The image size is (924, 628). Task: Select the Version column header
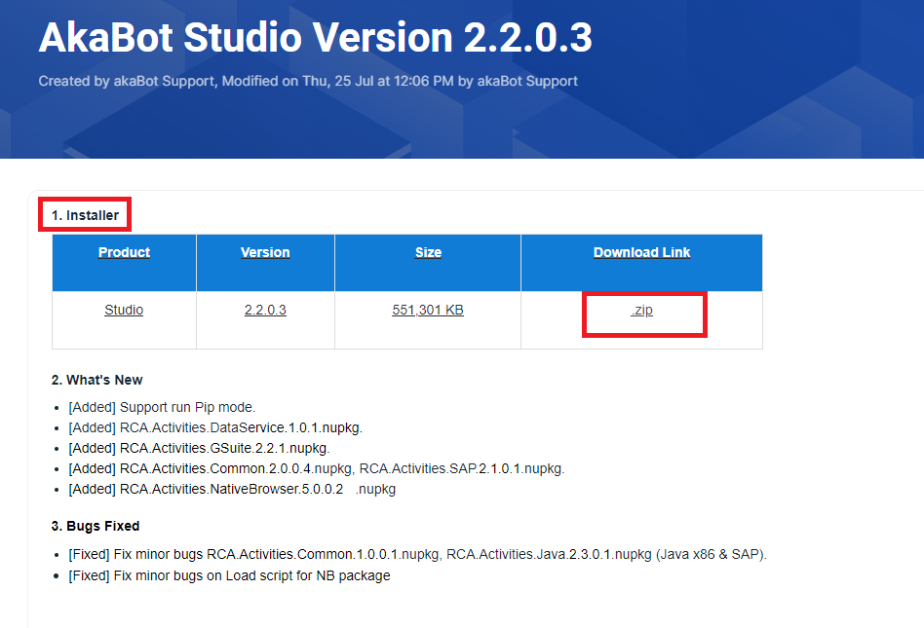[x=265, y=252]
